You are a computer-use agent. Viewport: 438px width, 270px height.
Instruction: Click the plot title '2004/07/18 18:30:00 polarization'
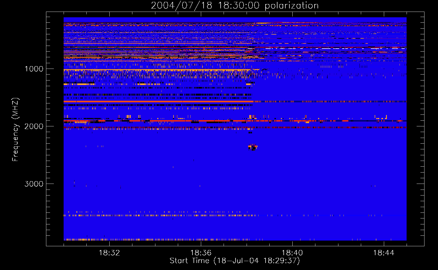235,5
